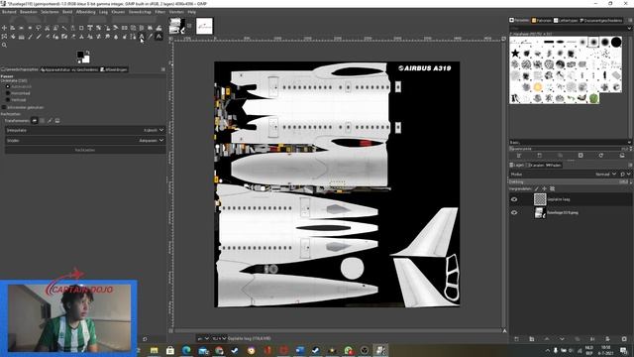Screen dimensions: 634x357
Task: Switch to the Paden tab
Action: pos(553,166)
